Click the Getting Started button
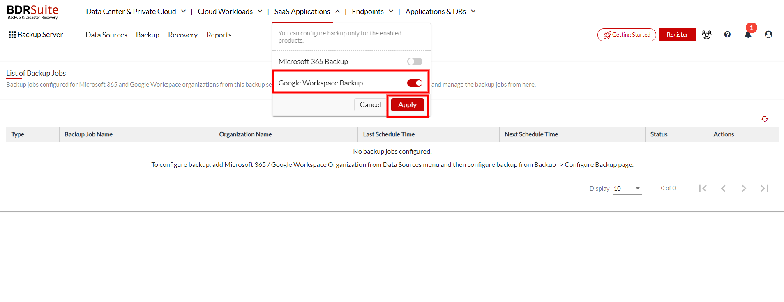The height and width of the screenshot is (302, 784). (x=627, y=35)
